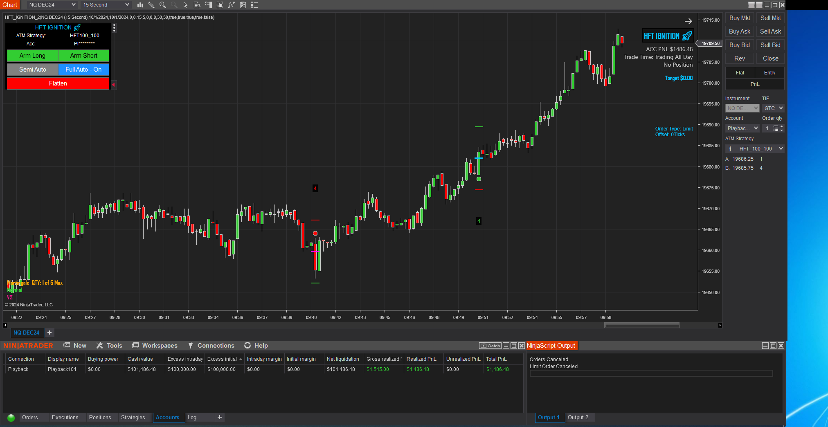Open the NQ DEC24 instrument dropdown
Image resolution: width=828 pixels, height=427 pixels.
coord(52,5)
